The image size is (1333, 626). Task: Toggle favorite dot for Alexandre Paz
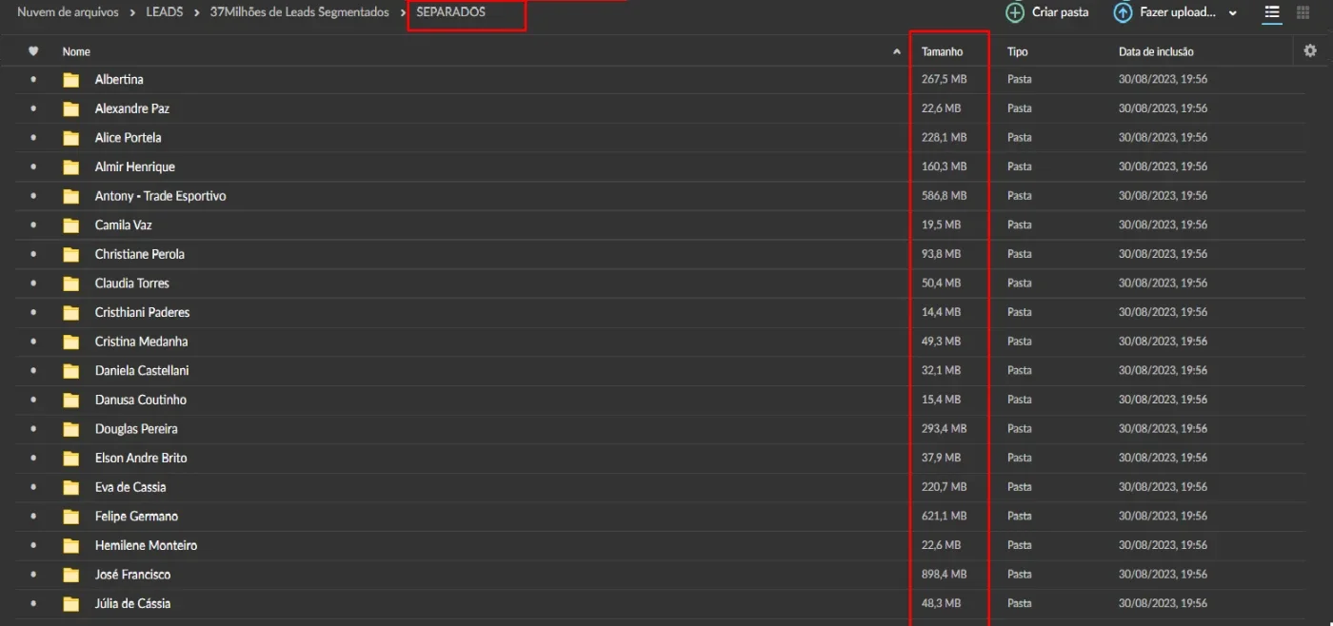point(33,108)
